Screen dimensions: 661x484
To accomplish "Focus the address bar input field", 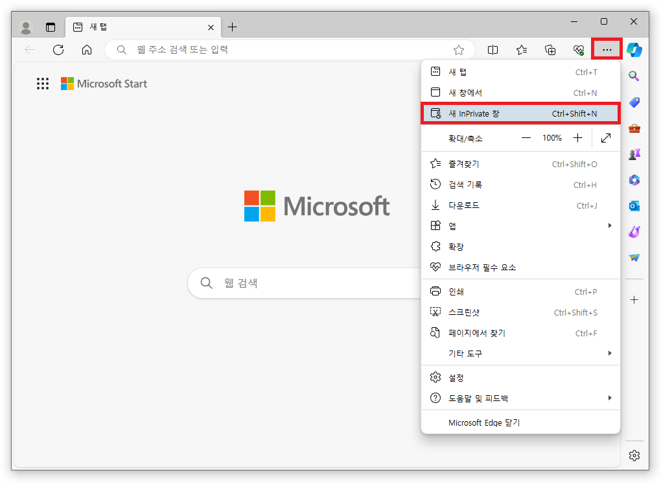I will 289,50.
